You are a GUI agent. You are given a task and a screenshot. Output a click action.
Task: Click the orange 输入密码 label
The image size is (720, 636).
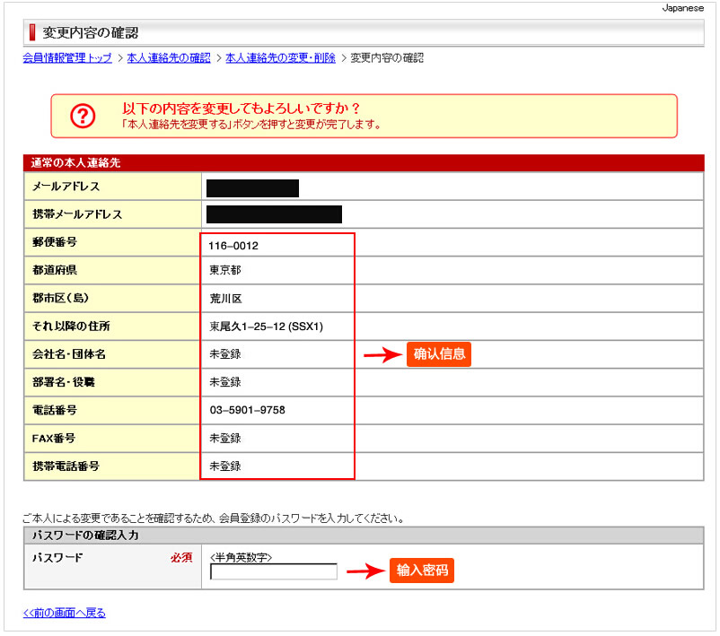(x=422, y=571)
